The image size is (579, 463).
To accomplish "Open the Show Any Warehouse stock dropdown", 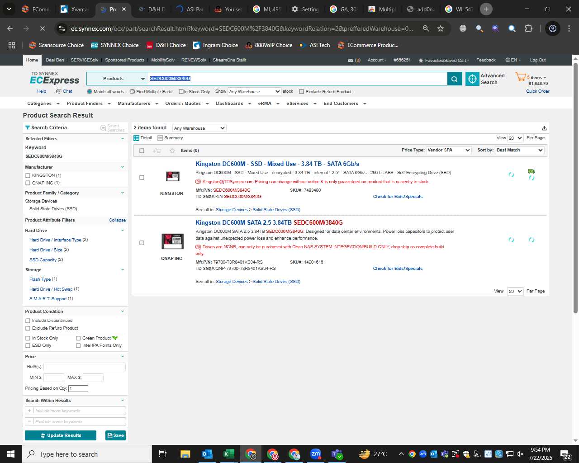I will tap(255, 91).
